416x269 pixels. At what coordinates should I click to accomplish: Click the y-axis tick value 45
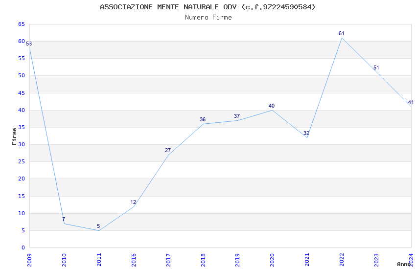tap(22, 93)
